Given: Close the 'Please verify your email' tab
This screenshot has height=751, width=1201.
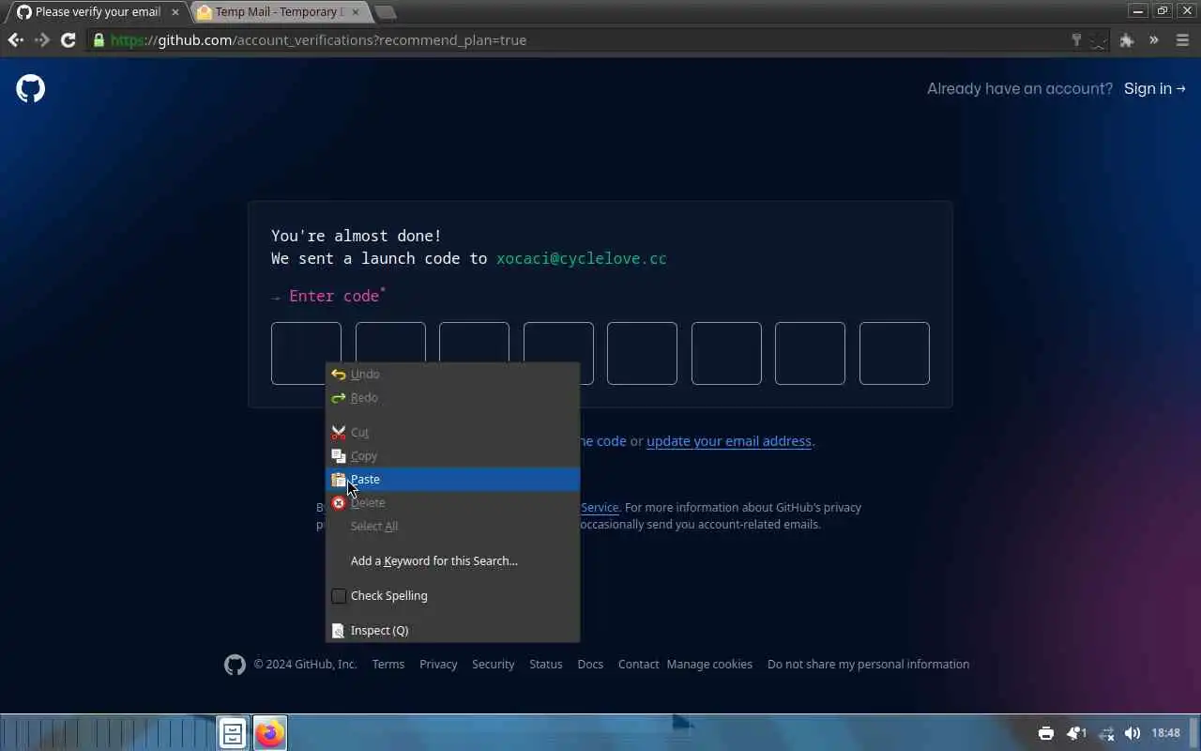Looking at the screenshot, I should [x=175, y=12].
